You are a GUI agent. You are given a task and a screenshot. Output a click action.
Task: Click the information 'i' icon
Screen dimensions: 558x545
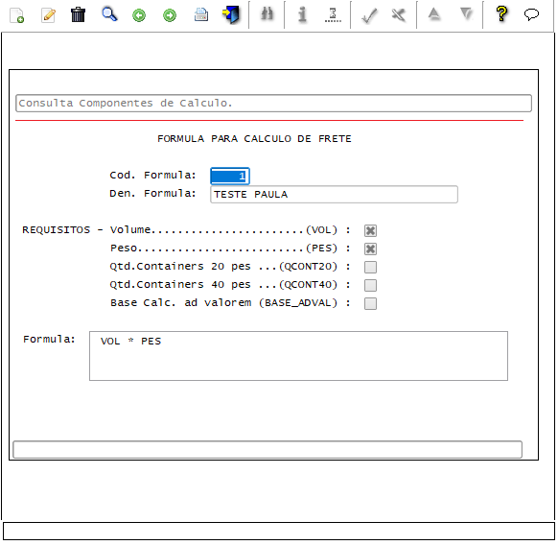click(302, 14)
